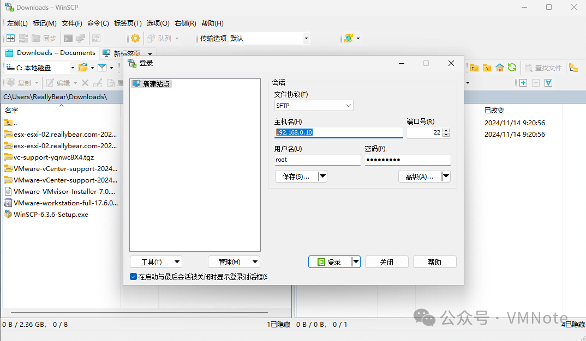Click the plus select files icon
The height and width of the screenshot is (341, 586).
523,83
